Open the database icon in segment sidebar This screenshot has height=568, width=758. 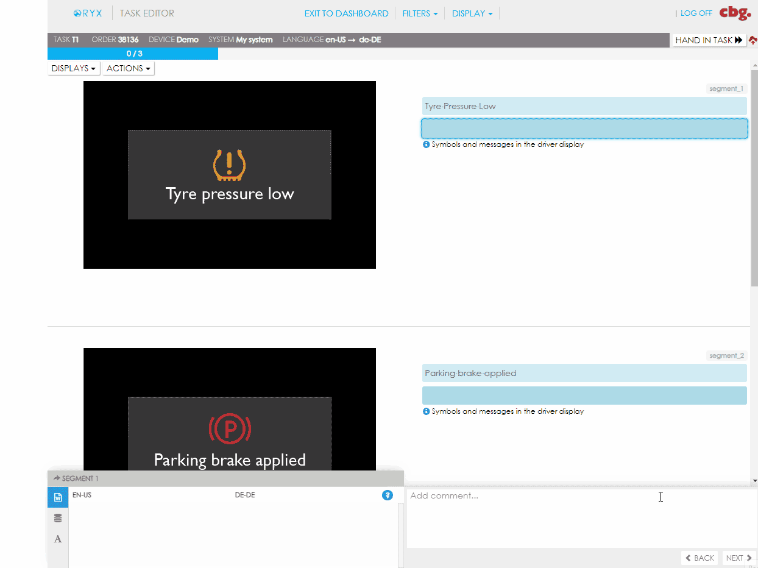58,518
